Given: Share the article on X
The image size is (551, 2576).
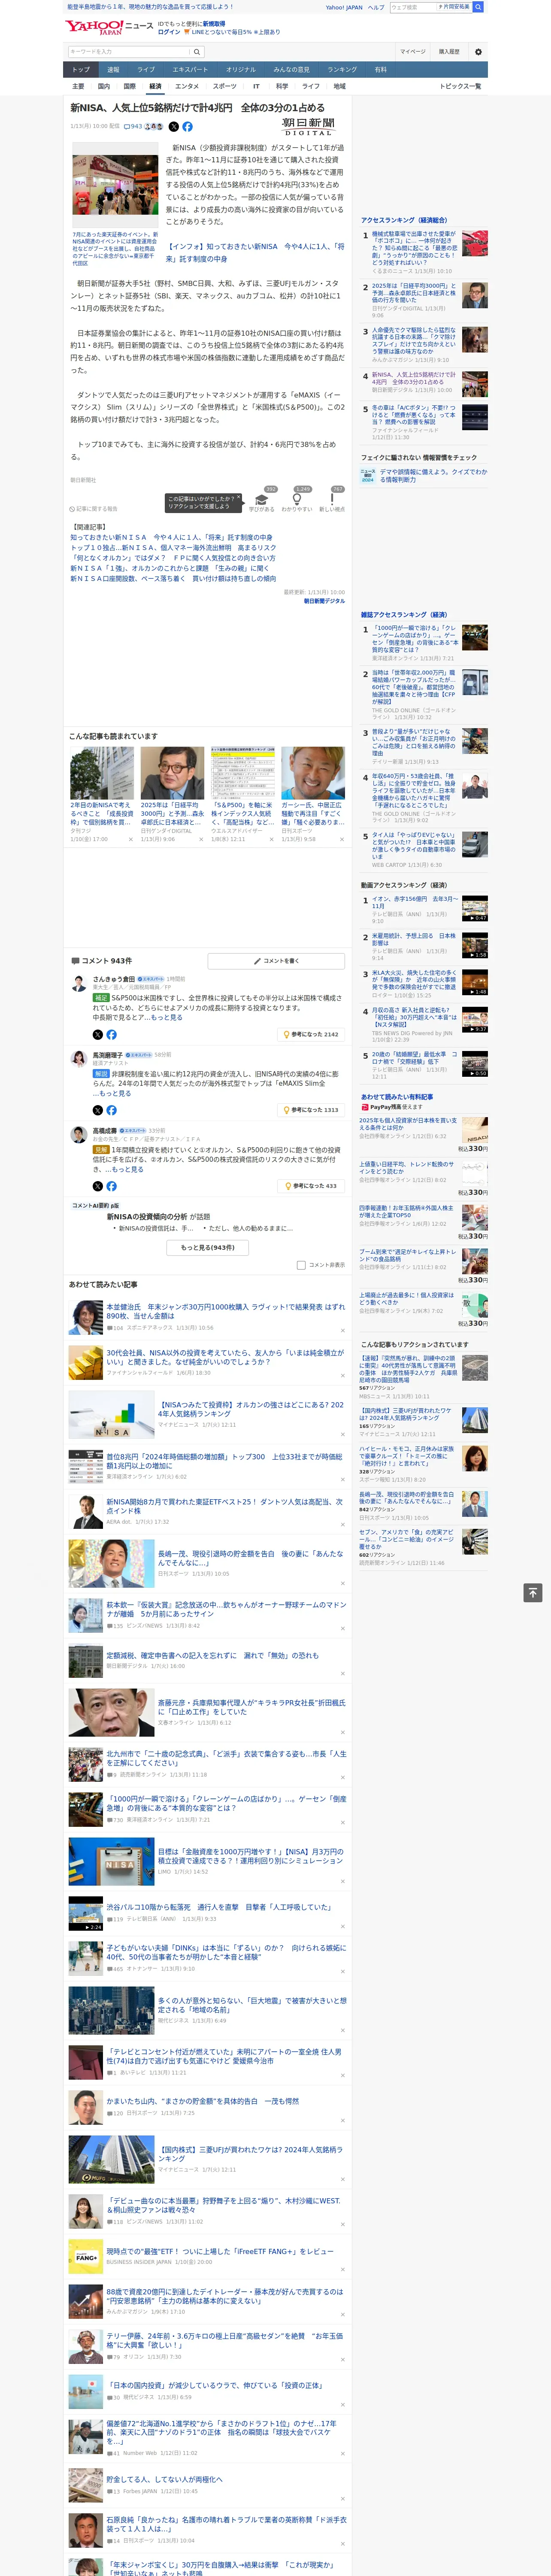Looking at the screenshot, I should pyautogui.click(x=174, y=127).
